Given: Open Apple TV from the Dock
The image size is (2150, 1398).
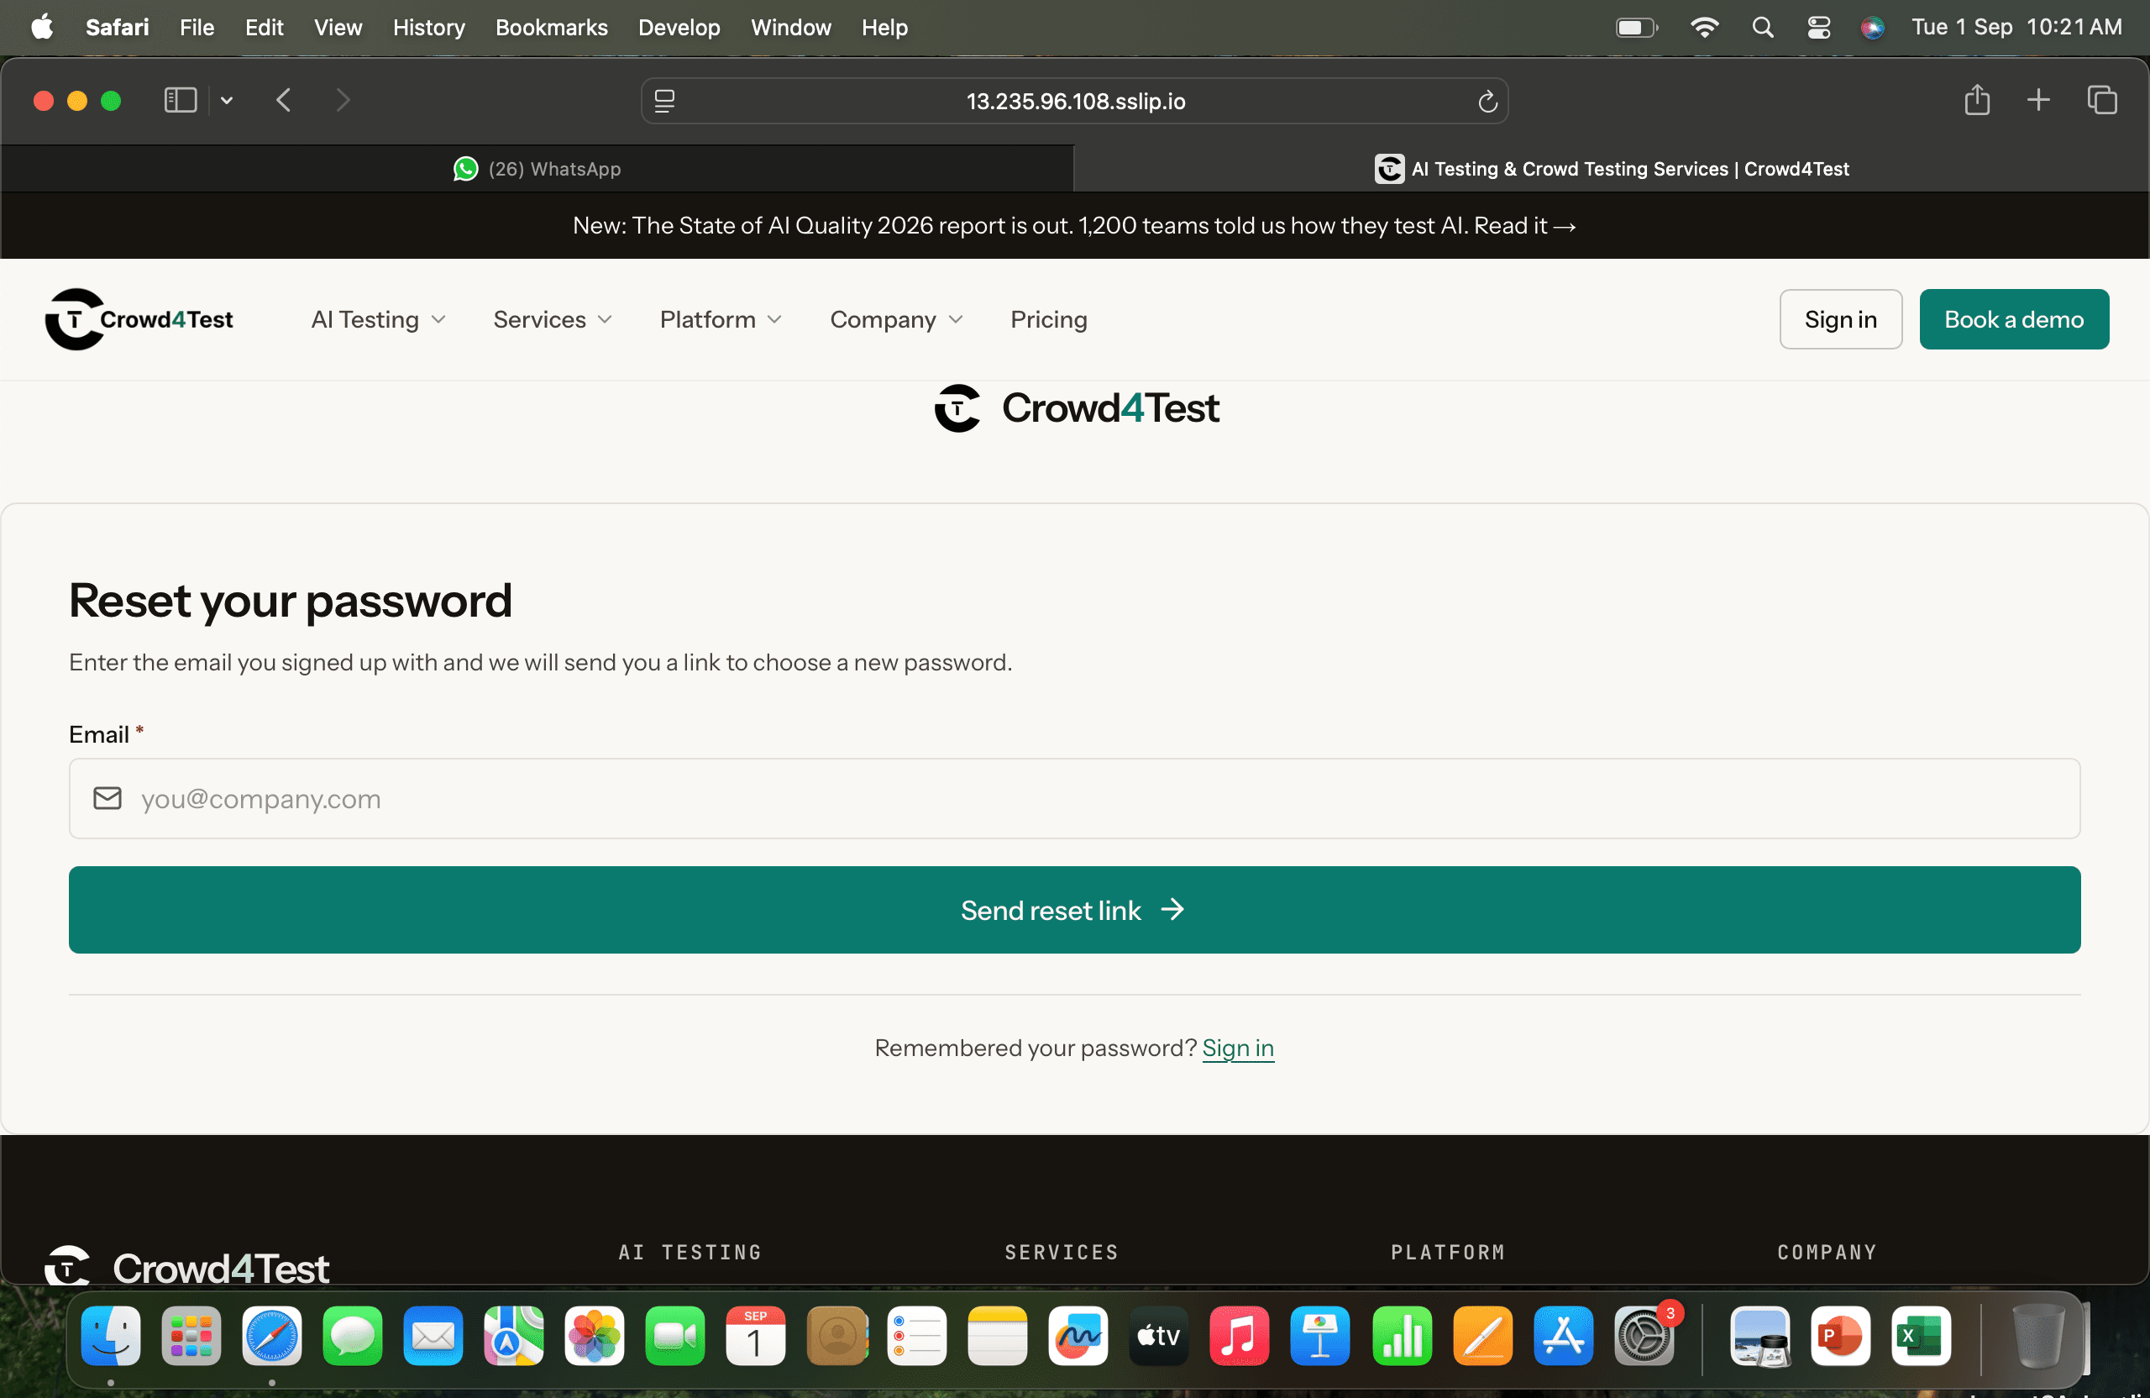Looking at the screenshot, I should [x=1159, y=1335].
